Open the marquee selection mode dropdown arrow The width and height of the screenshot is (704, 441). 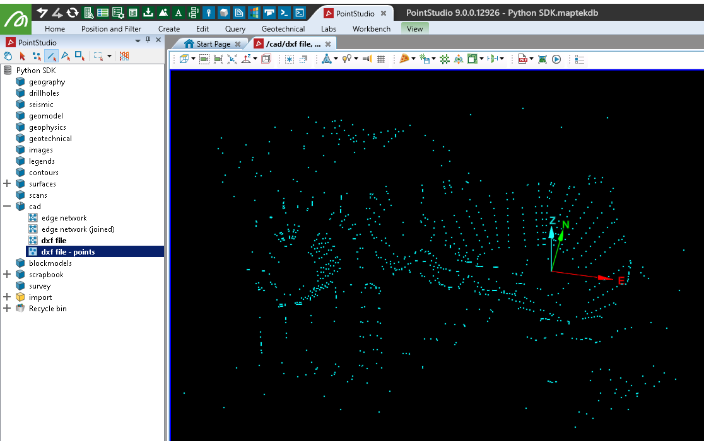tap(109, 57)
